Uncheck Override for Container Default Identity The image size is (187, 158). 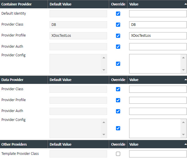click(x=118, y=14)
